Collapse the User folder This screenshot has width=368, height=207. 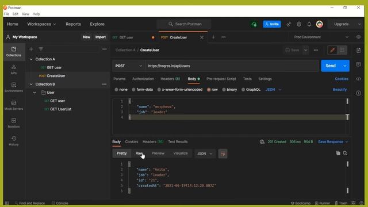[x=34, y=93]
